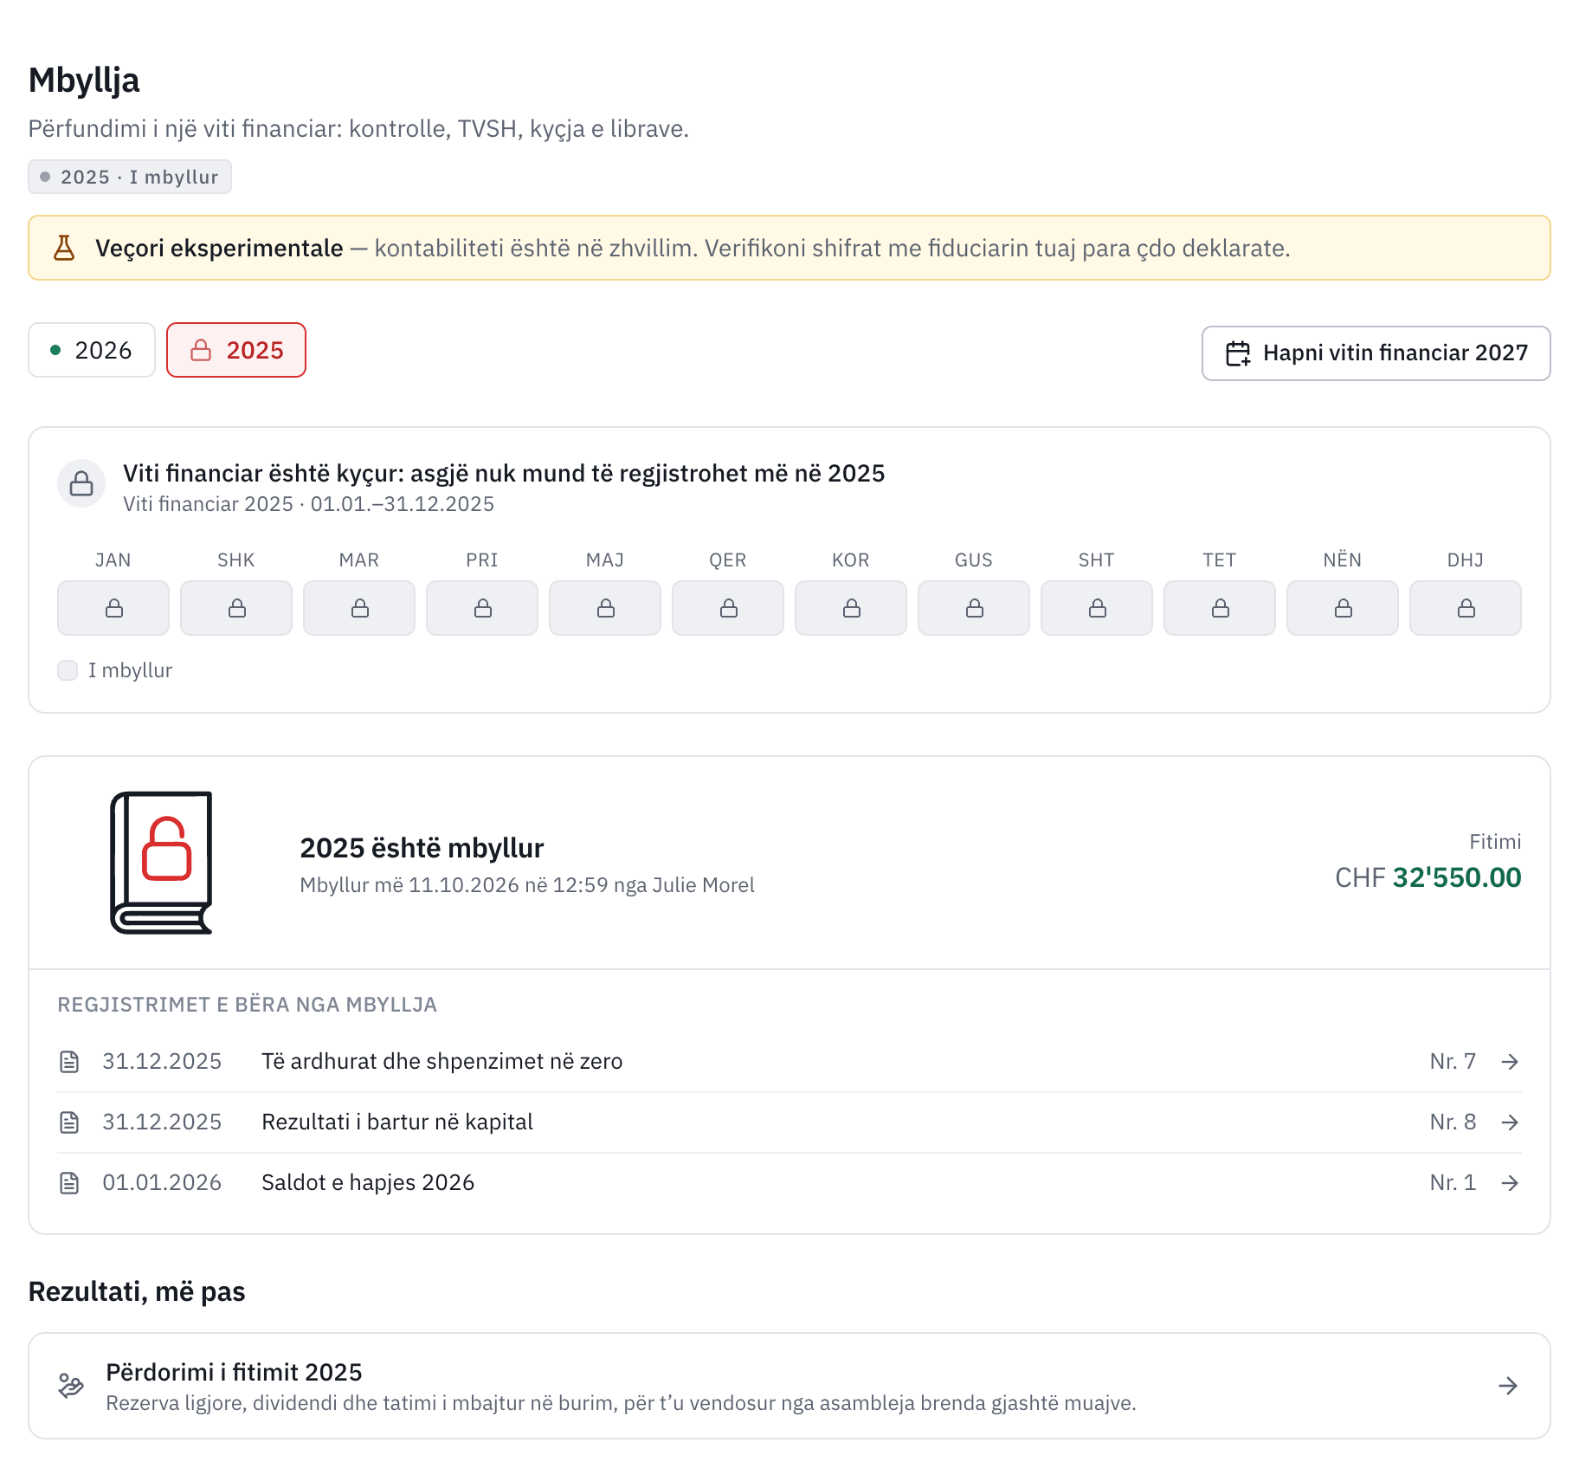Open Të ardhurat dhe shpenzimet në zero entry
This screenshot has width=1579, height=1462.
(789, 1062)
